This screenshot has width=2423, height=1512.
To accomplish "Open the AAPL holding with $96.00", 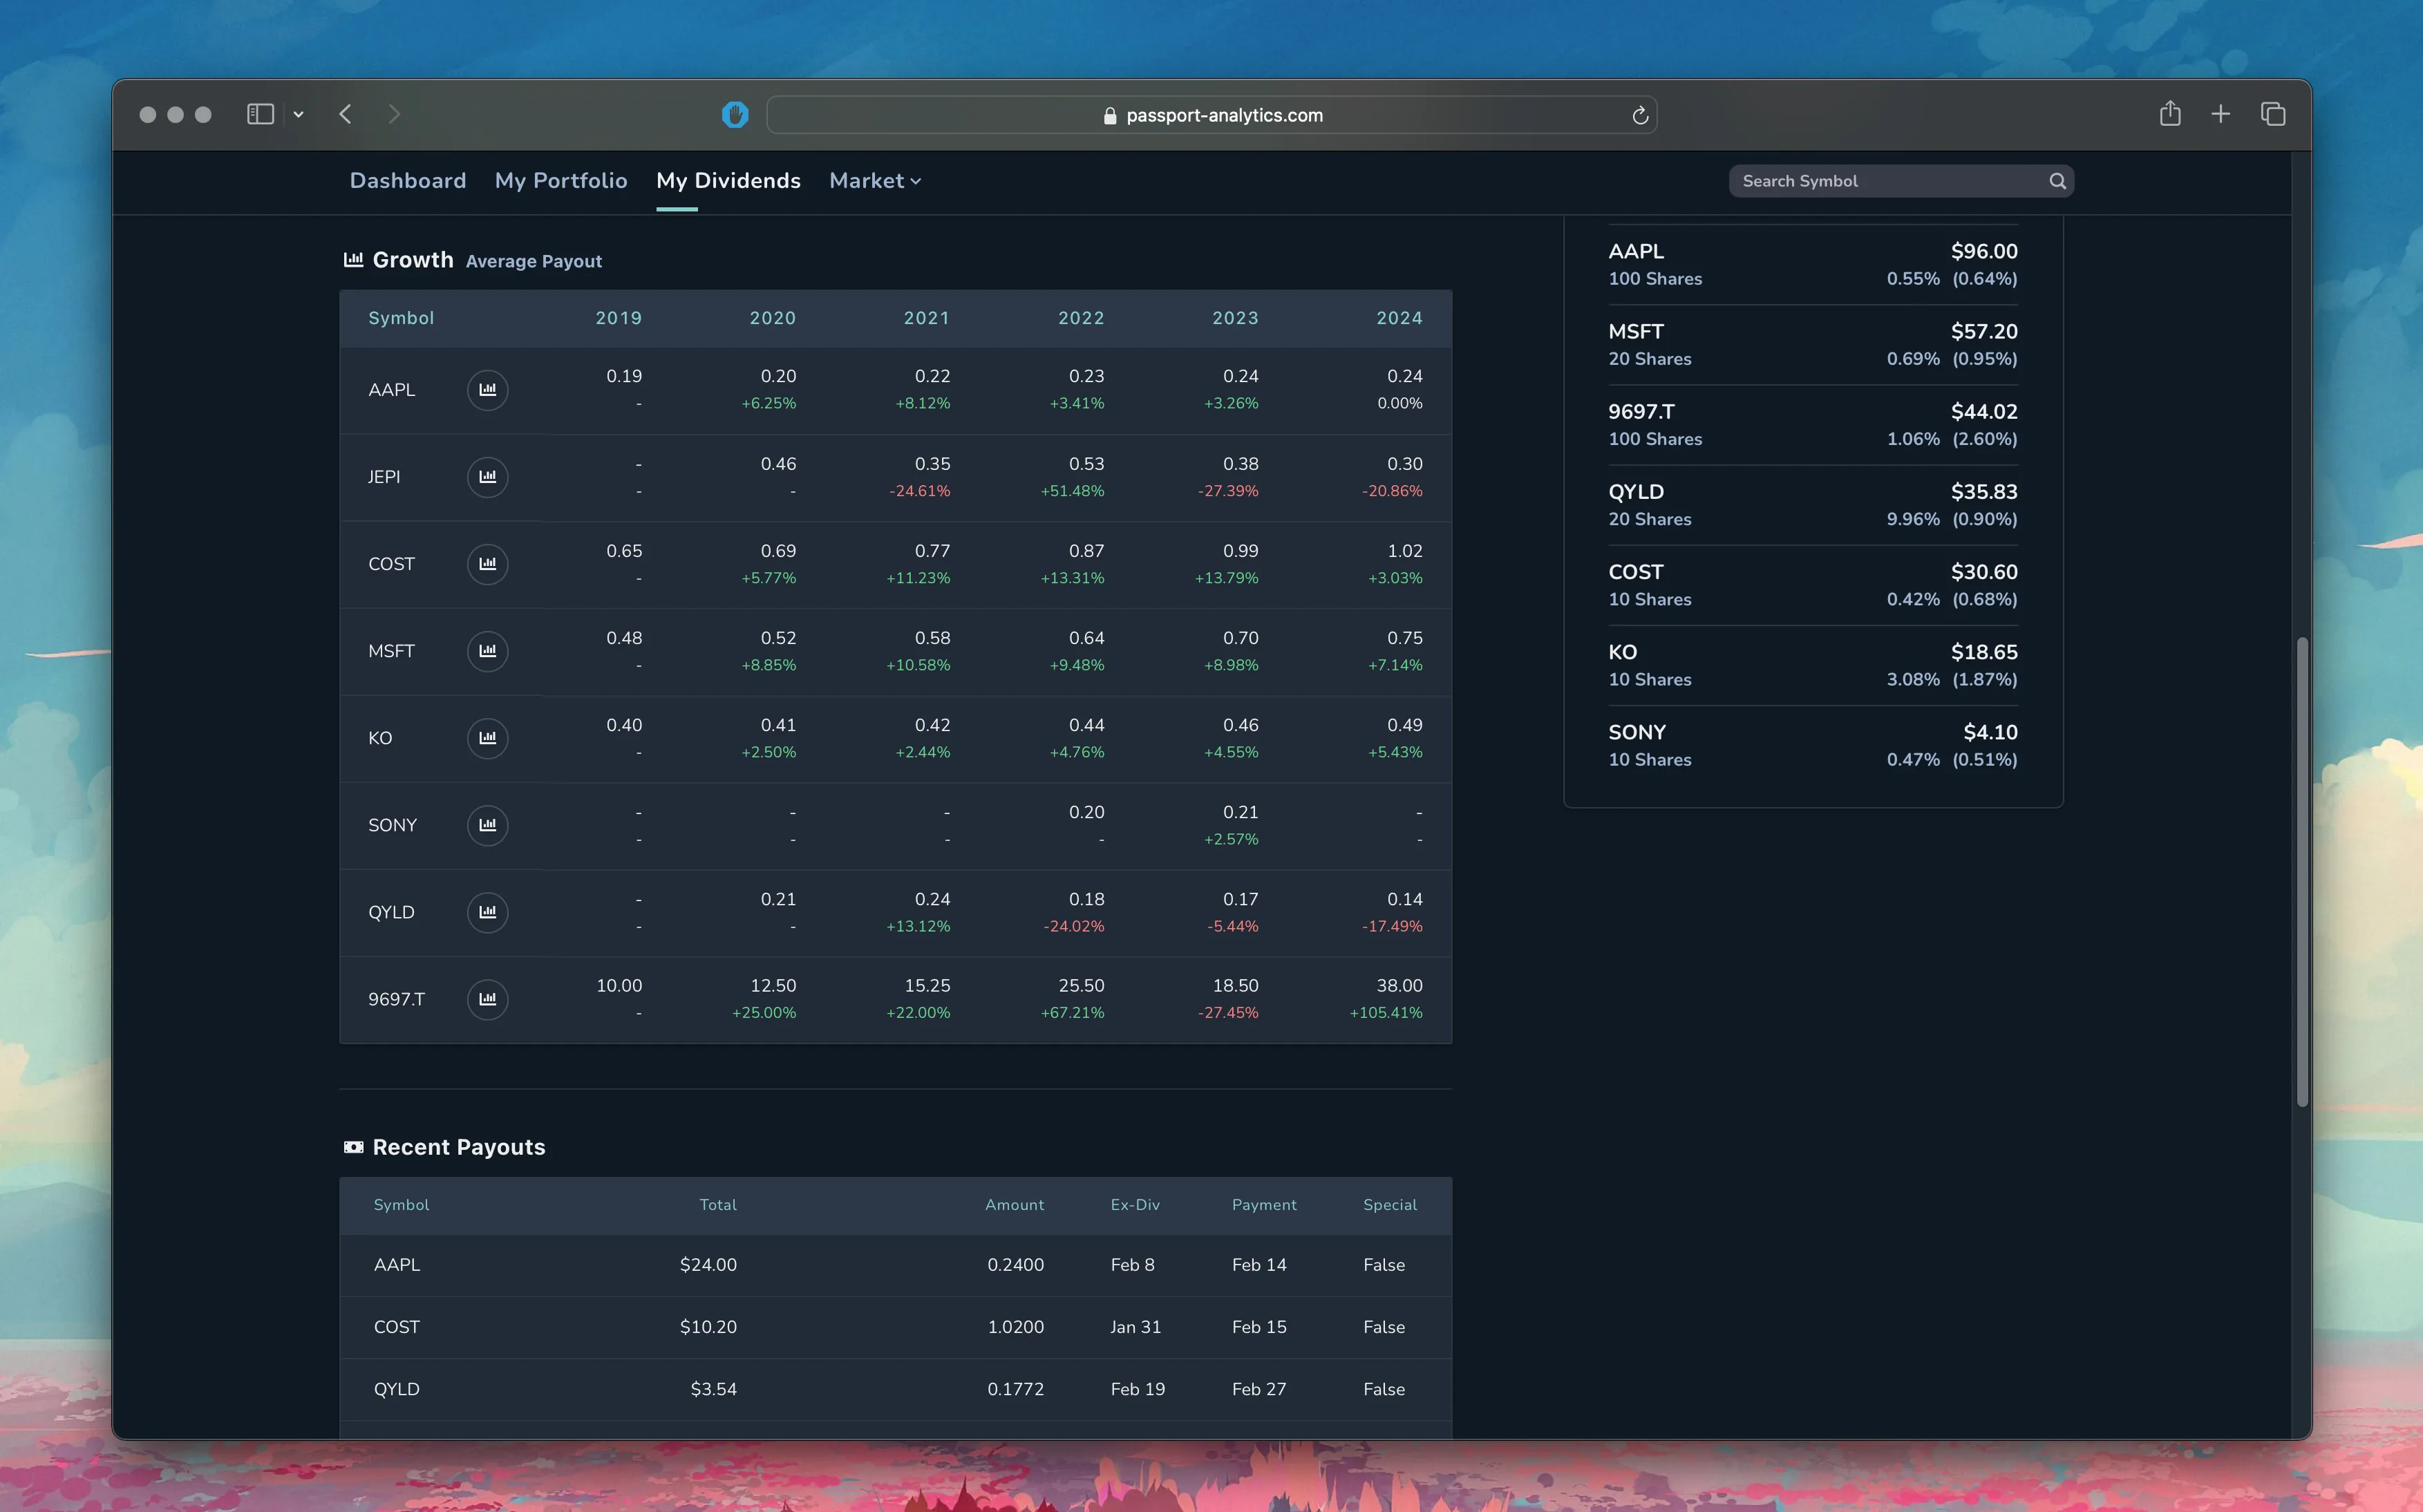I will point(1812,265).
